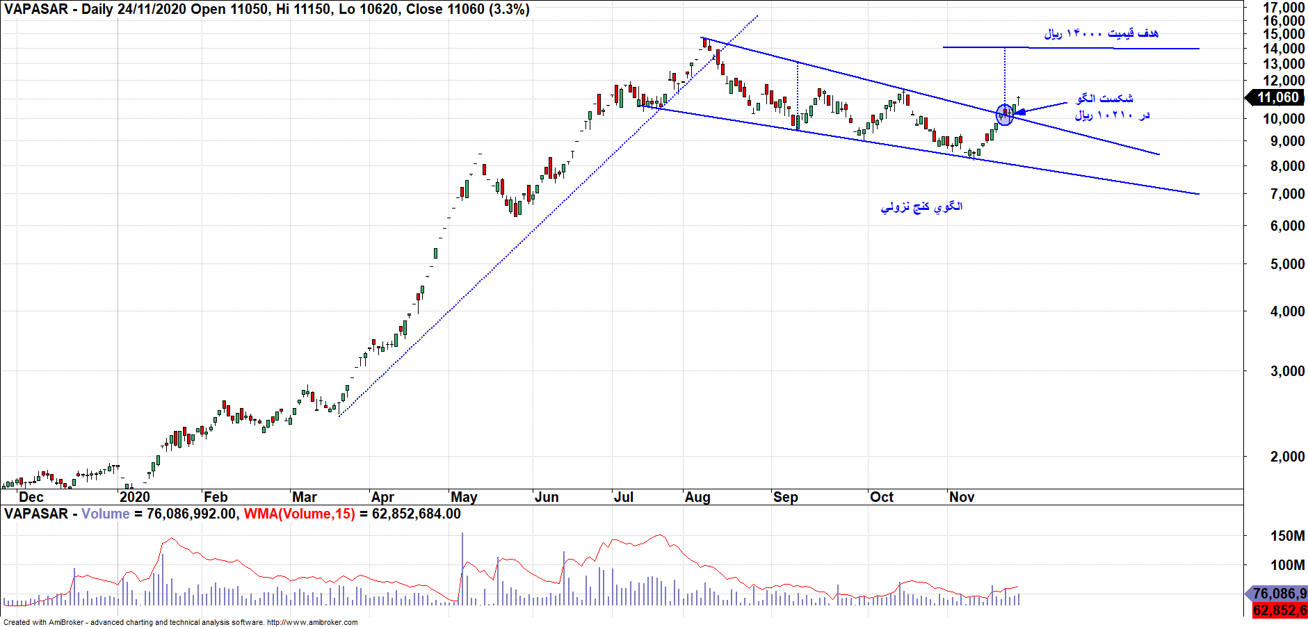This screenshot has height=627, width=1308.
Task: Click the VAPASAR Daily chart title text
Action: coord(267,9)
